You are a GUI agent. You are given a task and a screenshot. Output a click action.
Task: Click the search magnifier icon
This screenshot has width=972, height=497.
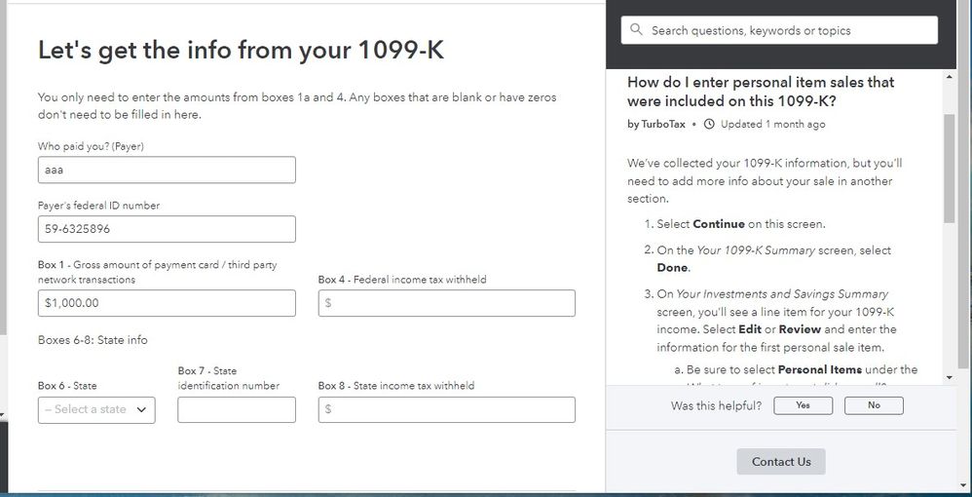coord(636,30)
